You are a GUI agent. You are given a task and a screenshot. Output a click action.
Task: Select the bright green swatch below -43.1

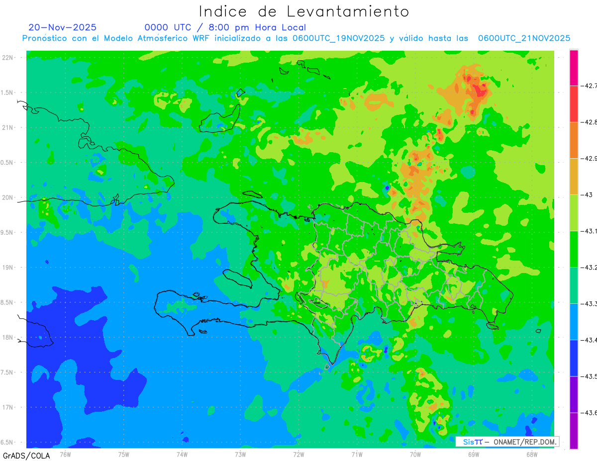[574, 249]
